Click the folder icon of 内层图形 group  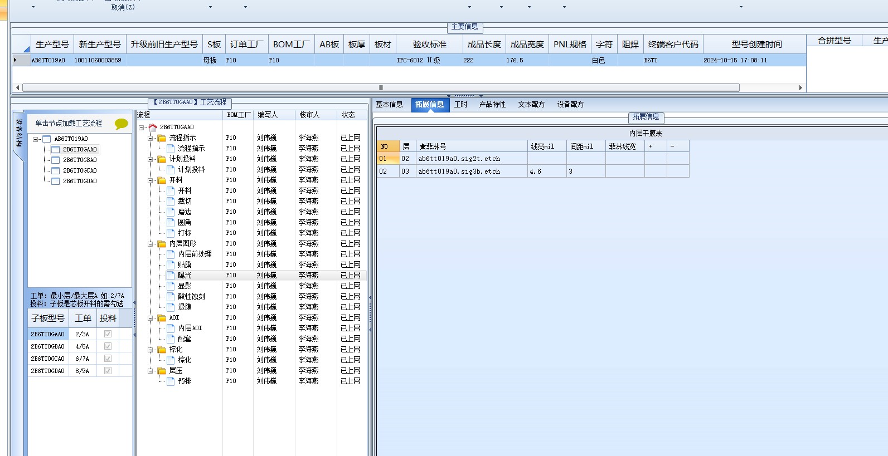162,243
